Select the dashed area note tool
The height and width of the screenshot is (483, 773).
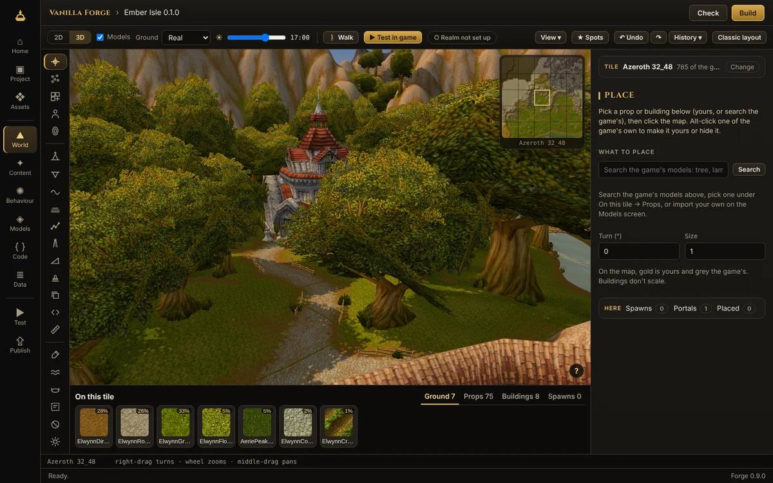(x=55, y=407)
